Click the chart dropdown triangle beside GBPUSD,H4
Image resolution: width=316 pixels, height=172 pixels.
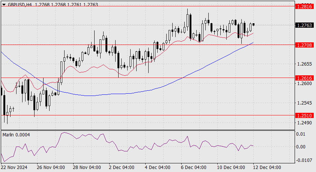point(4,4)
